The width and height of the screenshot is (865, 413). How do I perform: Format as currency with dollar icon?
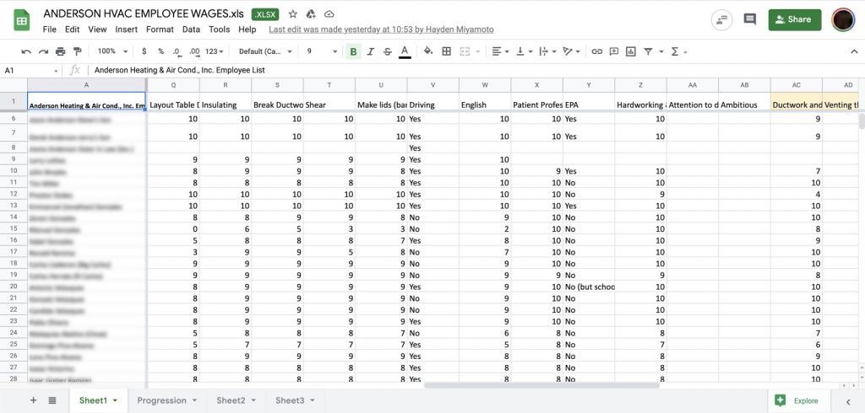[144, 51]
